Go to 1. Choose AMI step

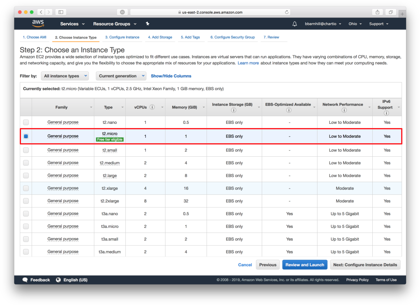(35, 37)
